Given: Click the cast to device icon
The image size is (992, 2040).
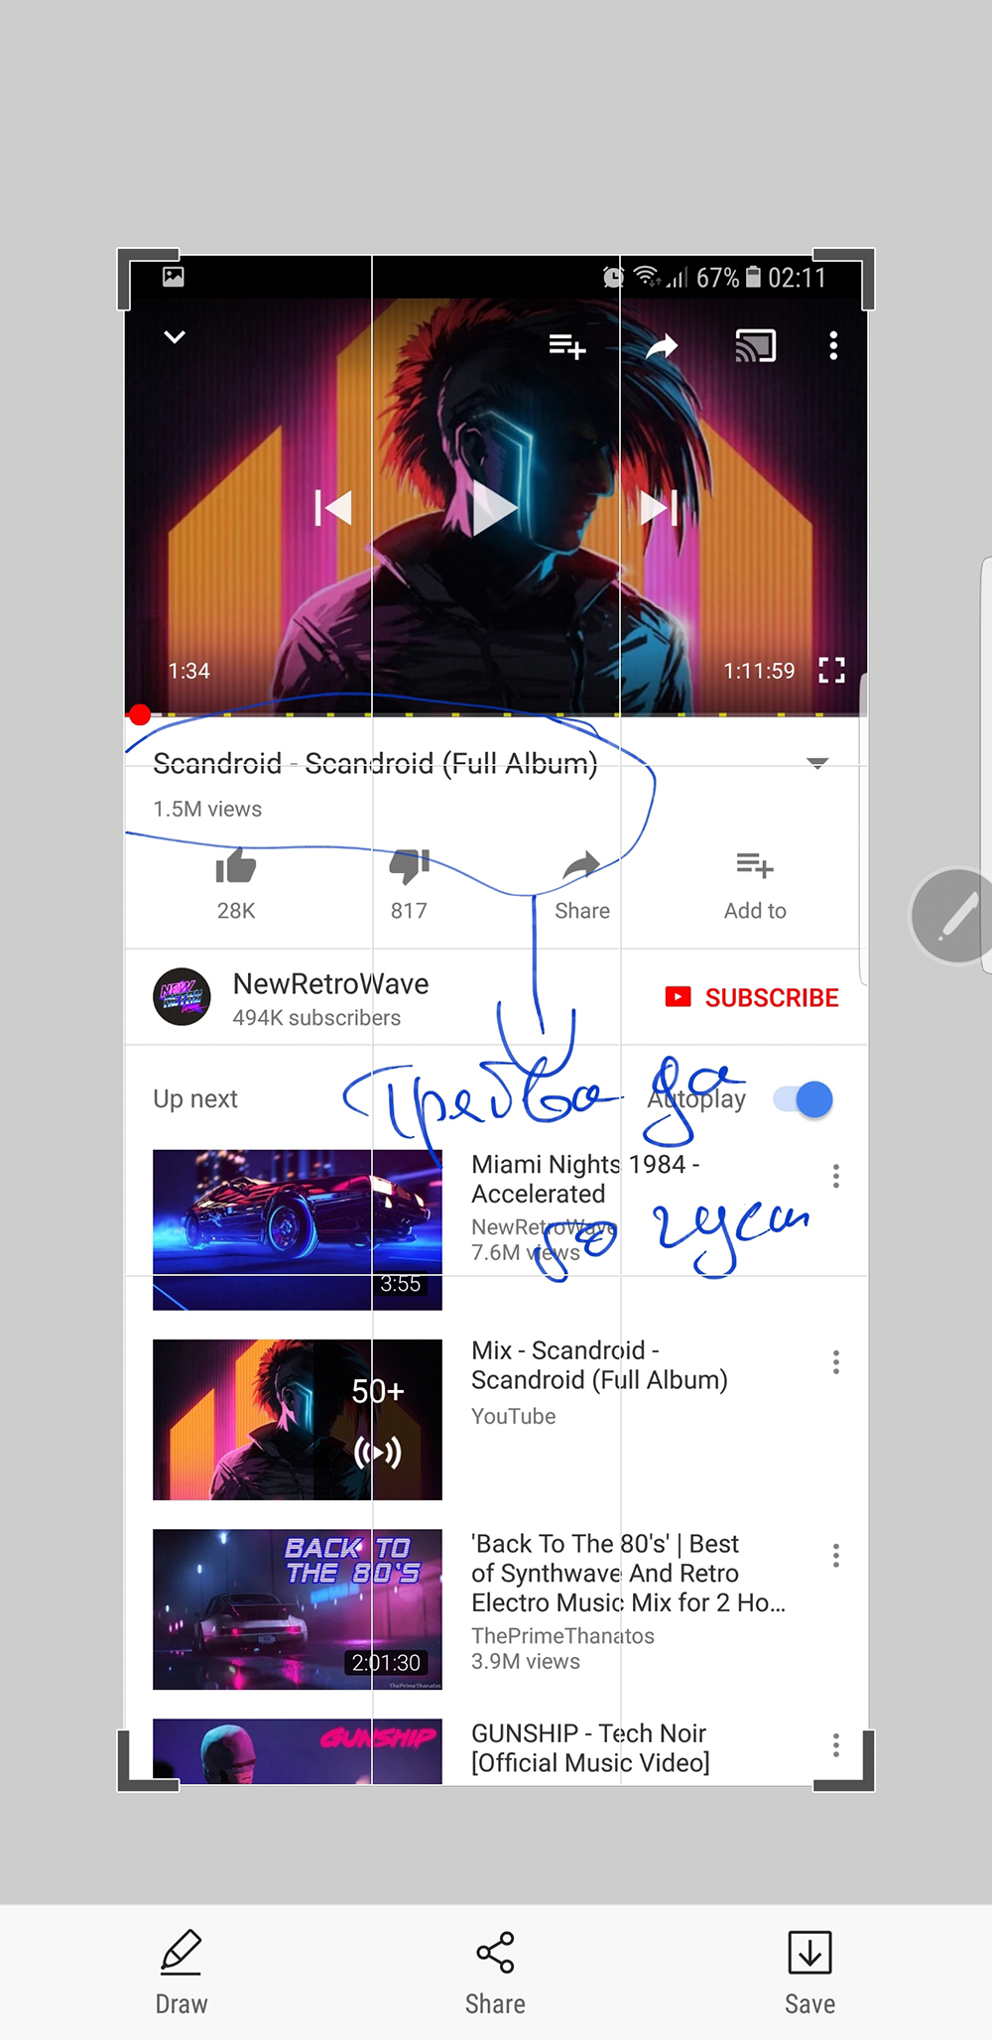Looking at the screenshot, I should pos(755,345).
